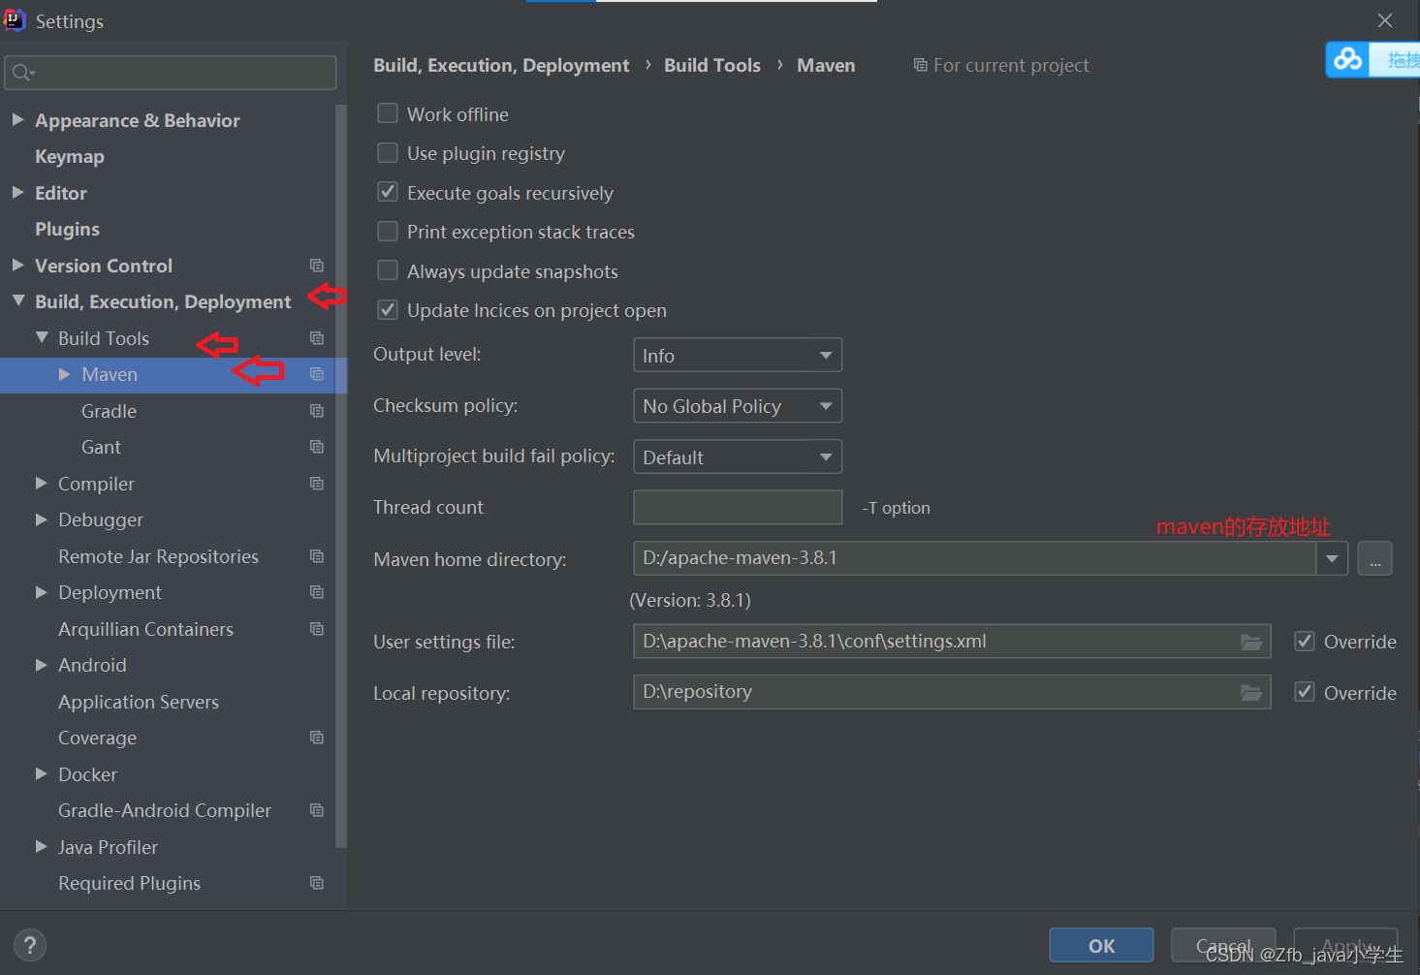Click the project-level icon beside Deployment
The width and height of the screenshot is (1420, 975).
coord(316,592)
